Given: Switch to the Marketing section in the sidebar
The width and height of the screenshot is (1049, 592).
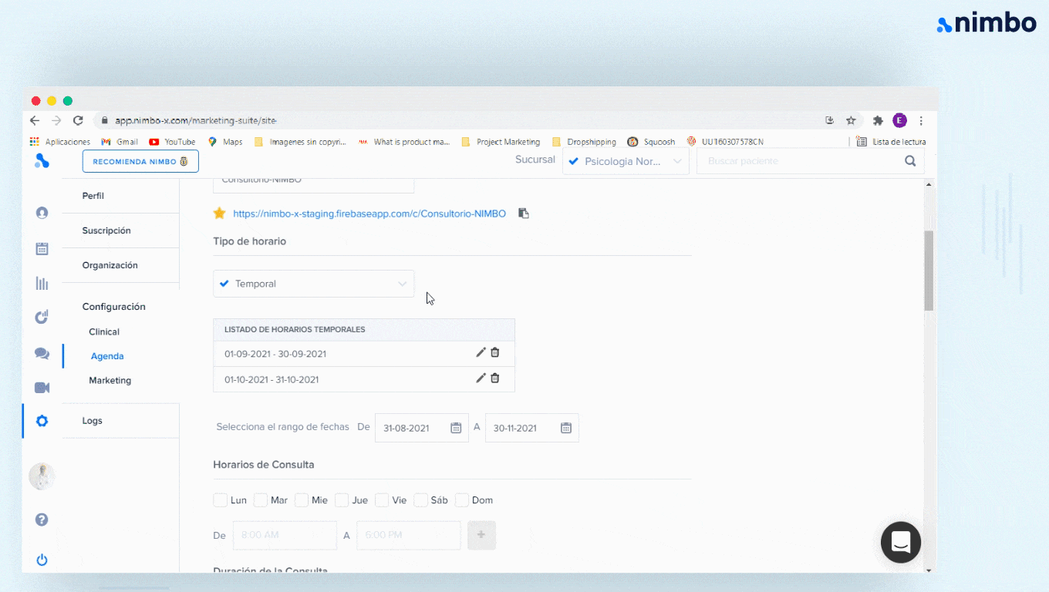Looking at the screenshot, I should pos(110,380).
